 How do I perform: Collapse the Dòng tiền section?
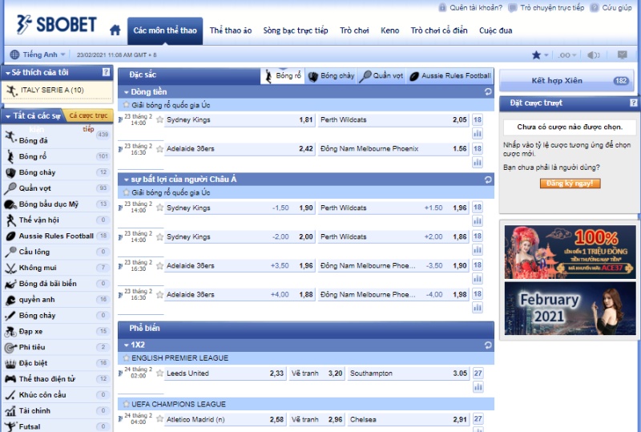click(x=127, y=92)
